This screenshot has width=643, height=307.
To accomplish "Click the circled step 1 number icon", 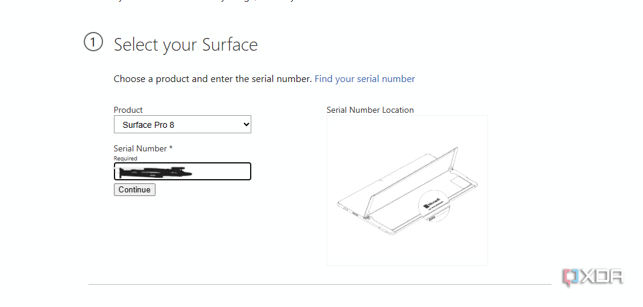I will click(x=93, y=43).
